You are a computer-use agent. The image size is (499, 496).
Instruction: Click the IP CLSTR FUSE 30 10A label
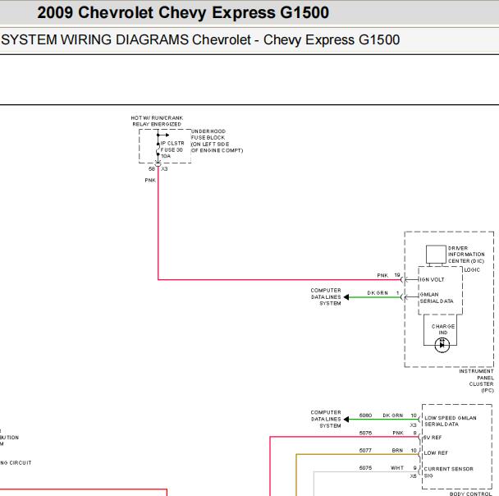tap(172, 149)
